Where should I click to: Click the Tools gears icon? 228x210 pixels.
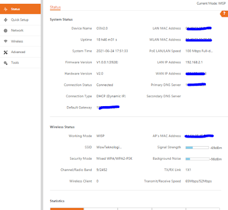(6, 63)
